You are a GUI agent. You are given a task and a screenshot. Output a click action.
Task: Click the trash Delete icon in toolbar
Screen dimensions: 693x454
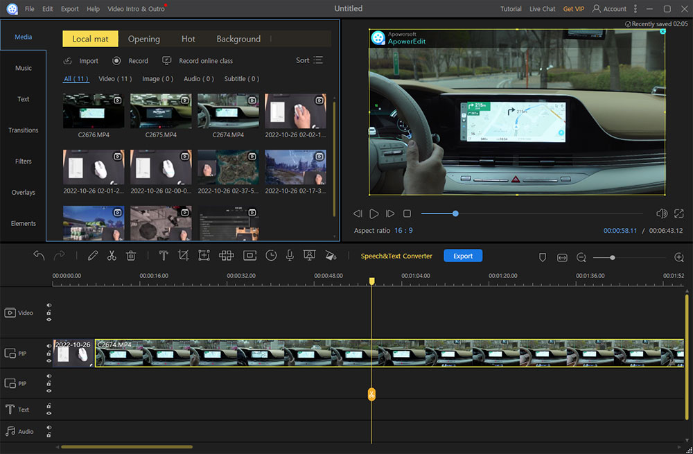(131, 256)
